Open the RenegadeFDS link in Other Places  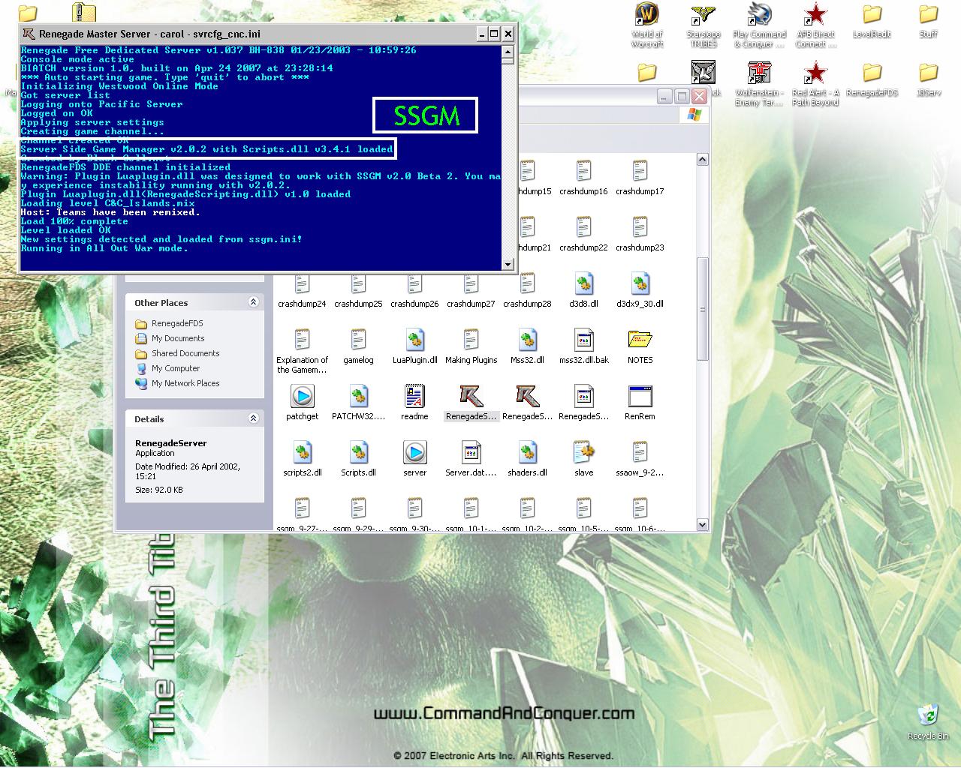tap(177, 323)
